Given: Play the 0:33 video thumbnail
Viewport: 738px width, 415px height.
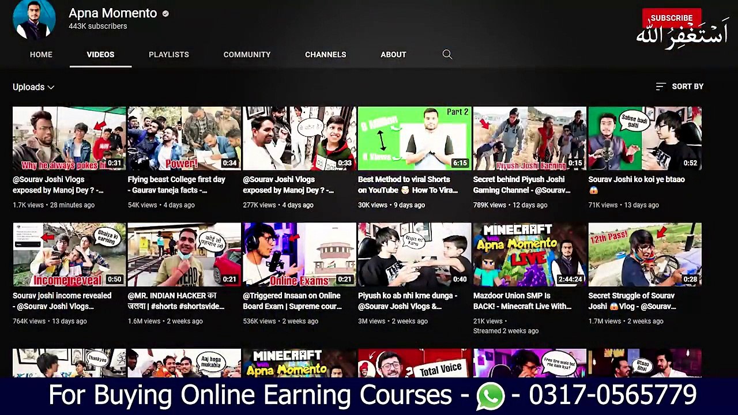Looking at the screenshot, I should [299, 138].
